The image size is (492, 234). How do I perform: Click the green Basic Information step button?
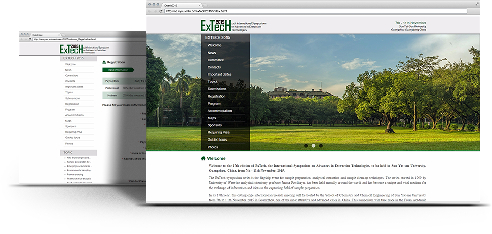pyautogui.click(x=118, y=70)
